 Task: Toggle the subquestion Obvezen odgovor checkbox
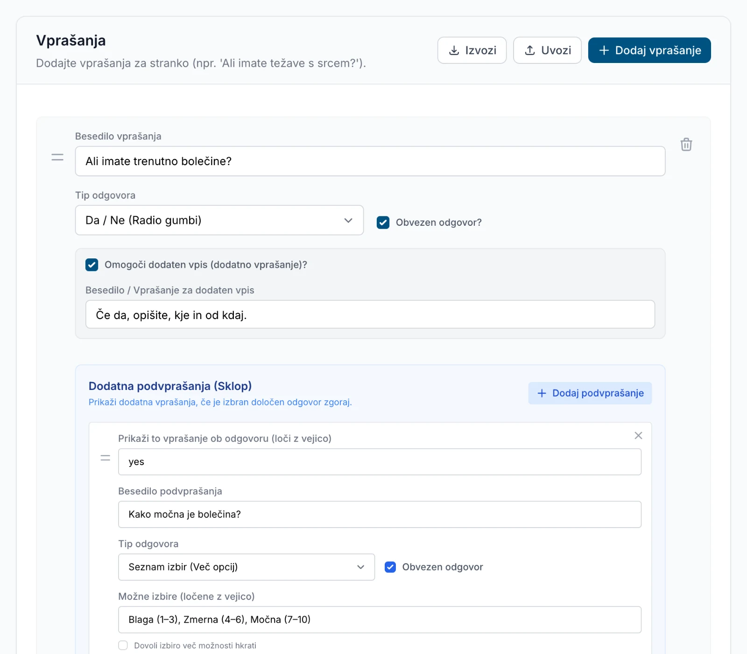(390, 567)
